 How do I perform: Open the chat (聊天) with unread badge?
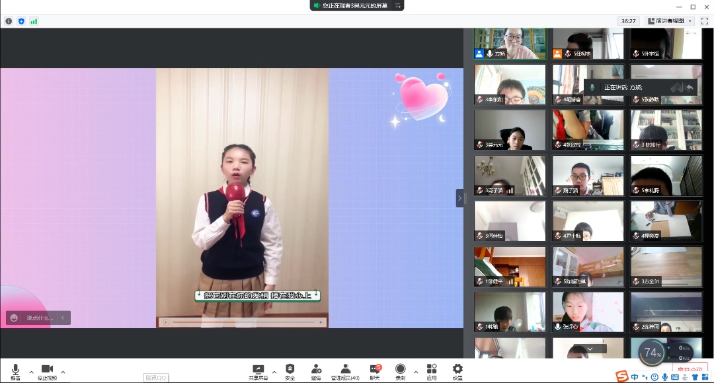pos(375,370)
